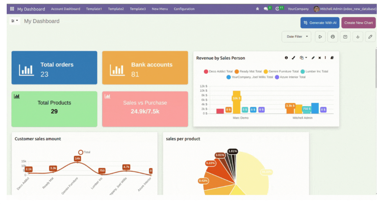Click sparkle icon in Generate With AI button

coord(306,23)
